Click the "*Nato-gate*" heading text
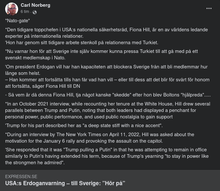Image resolution: width=220 pixels, height=191 pixels. coord(17,21)
